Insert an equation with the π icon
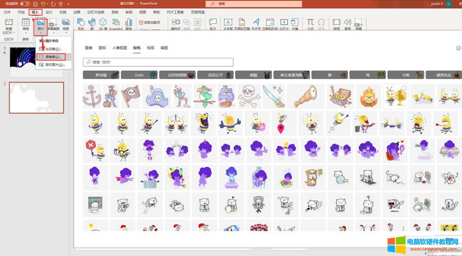The width and height of the screenshot is (462, 256). (x=310, y=24)
